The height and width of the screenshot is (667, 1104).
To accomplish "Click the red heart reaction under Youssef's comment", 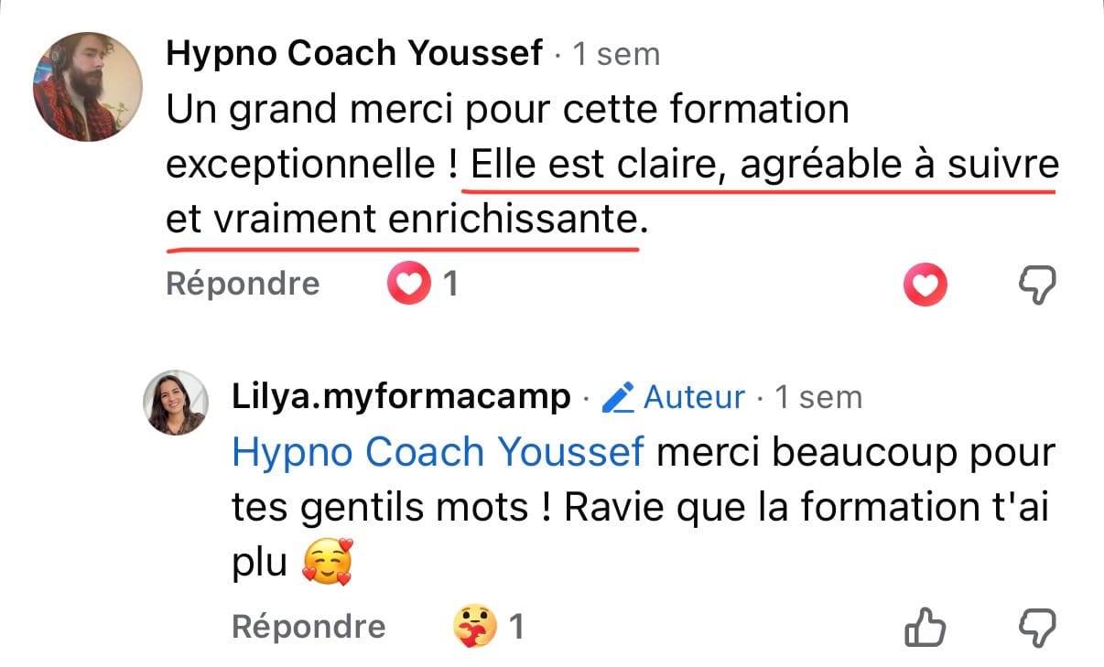I will [x=408, y=284].
